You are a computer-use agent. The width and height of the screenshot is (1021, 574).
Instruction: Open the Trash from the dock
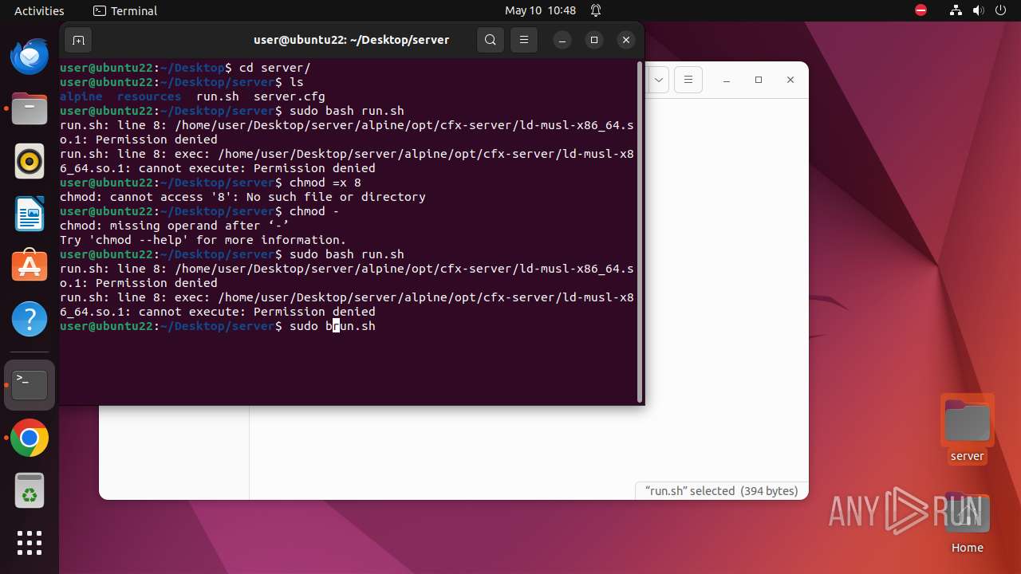(30, 490)
